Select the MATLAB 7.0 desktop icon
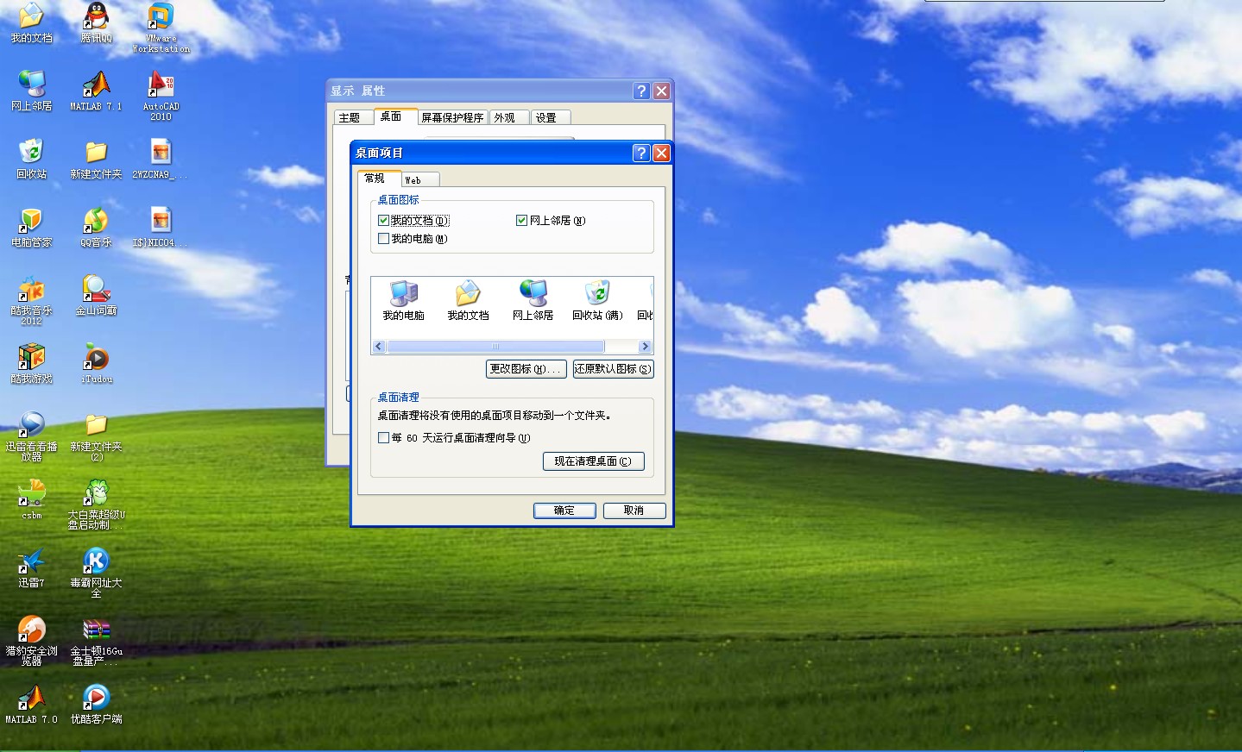The width and height of the screenshot is (1242, 752). (x=31, y=704)
